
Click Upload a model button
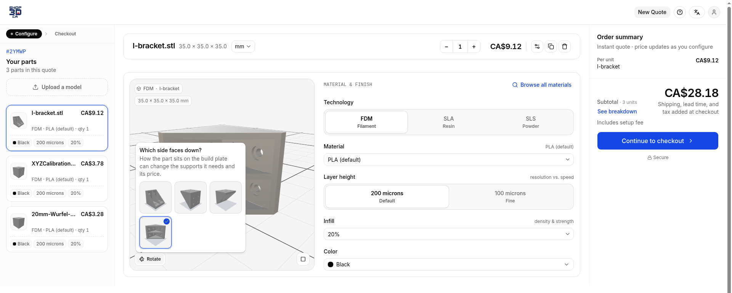57,87
